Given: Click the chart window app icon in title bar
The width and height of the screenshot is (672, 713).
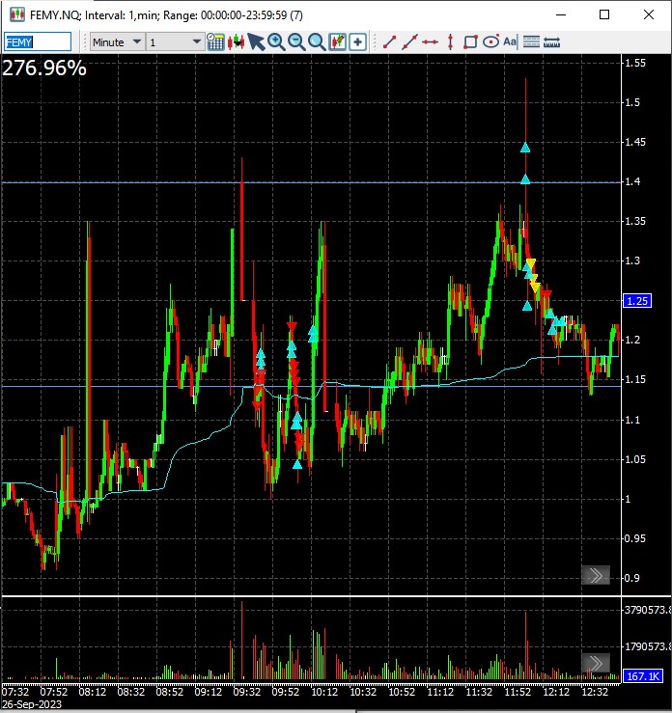Looking at the screenshot, I should 17,14.
